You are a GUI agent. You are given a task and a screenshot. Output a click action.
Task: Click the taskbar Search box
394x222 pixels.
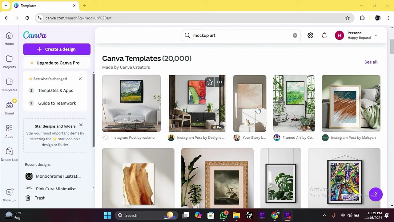(x=146, y=215)
